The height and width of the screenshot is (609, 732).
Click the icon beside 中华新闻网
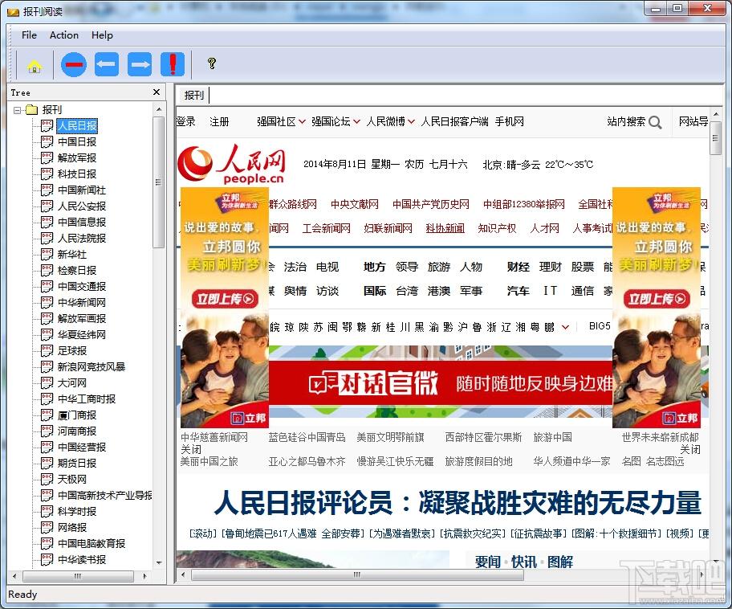click(47, 302)
